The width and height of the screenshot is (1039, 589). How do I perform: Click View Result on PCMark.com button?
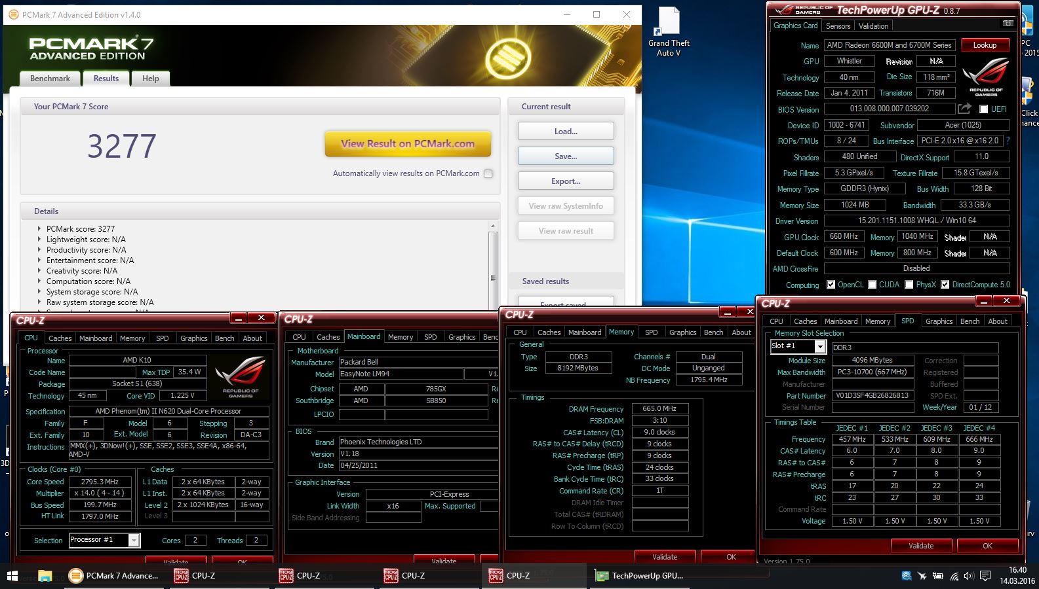(408, 144)
